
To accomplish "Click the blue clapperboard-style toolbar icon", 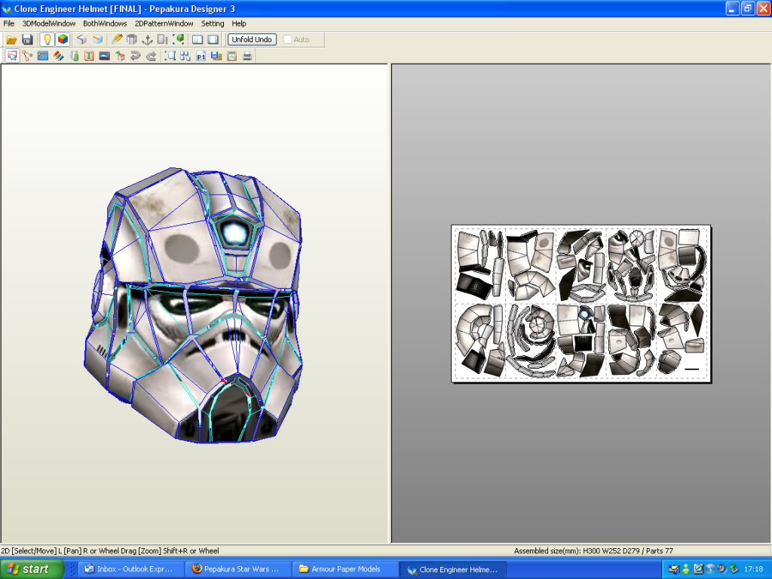I will point(43,56).
